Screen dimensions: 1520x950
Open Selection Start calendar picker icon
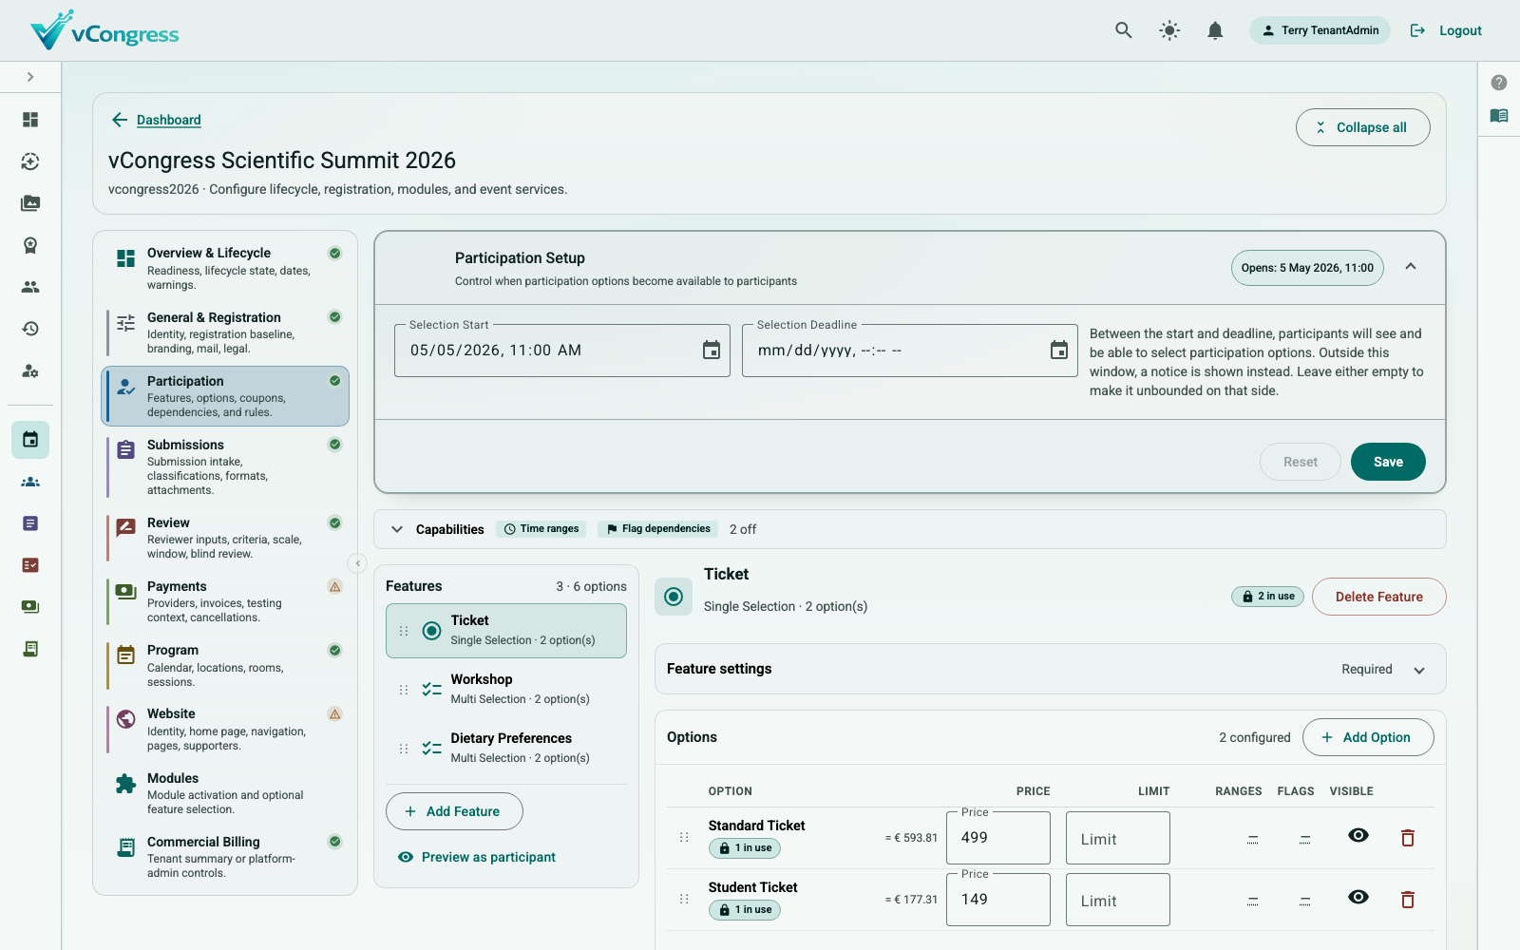coord(712,351)
